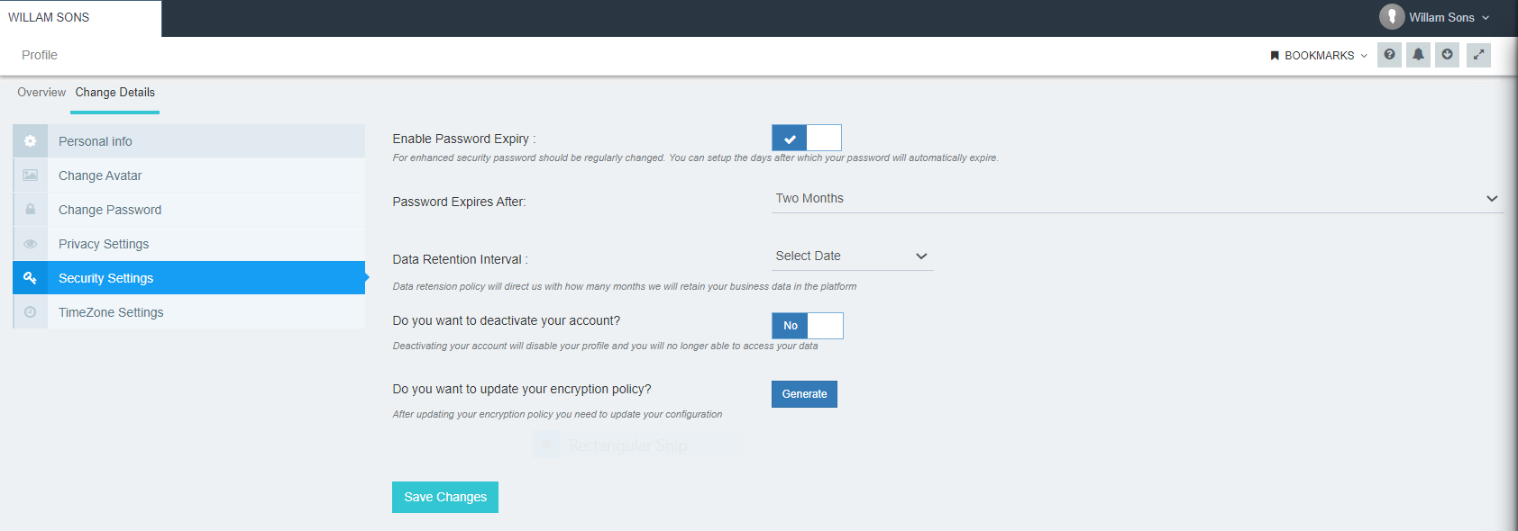
Task: Click the eye icon beside Privacy Settings
Action: 30,244
